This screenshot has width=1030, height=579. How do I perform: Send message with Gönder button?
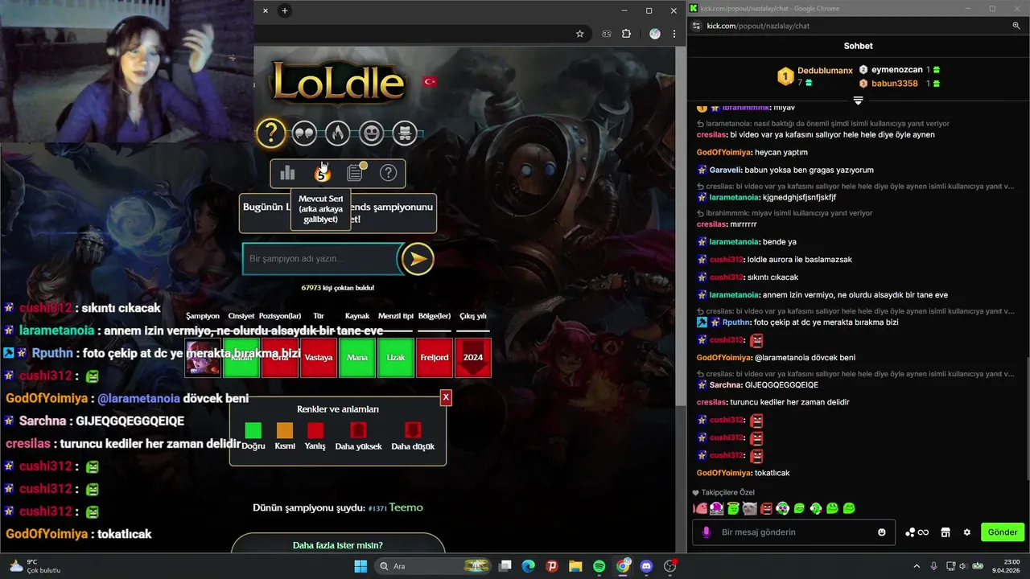[1003, 532]
